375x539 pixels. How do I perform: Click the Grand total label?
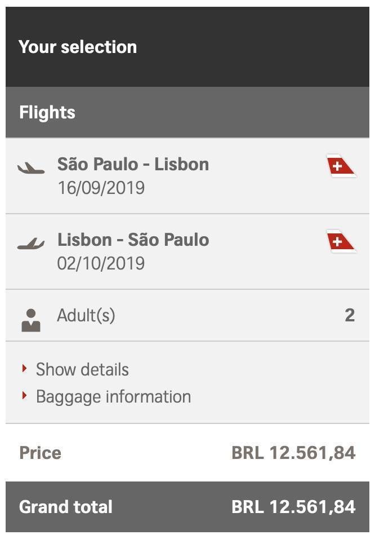(66, 507)
